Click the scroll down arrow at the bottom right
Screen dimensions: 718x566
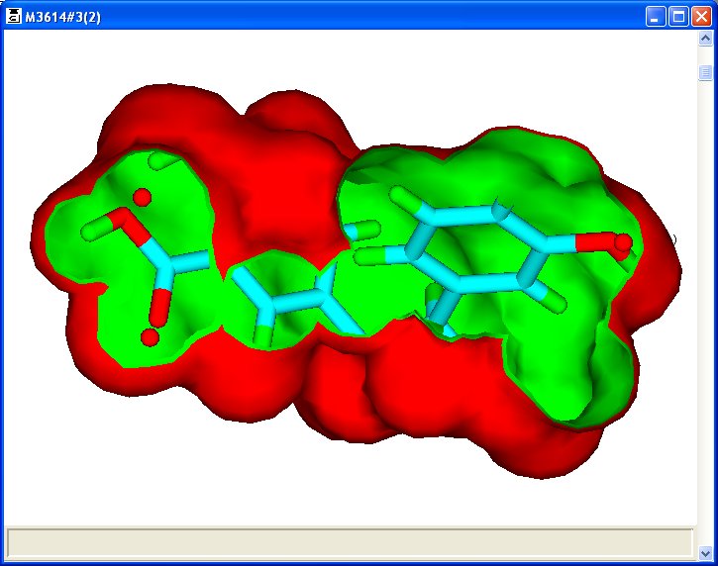click(x=706, y=552)
